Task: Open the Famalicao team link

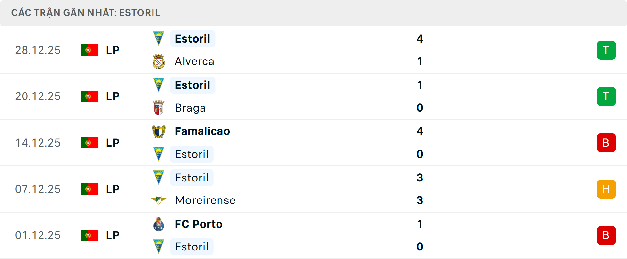Action: tap(202, 131)
